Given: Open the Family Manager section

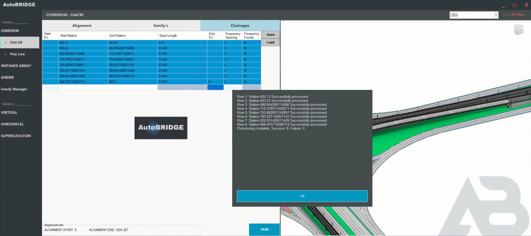Looking at the screenshot, I should [14, 89].
